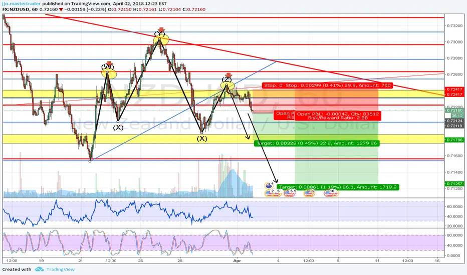
Task: Select the yellow ellipse at the (Z) peak
Action: (x=227, y=85)
